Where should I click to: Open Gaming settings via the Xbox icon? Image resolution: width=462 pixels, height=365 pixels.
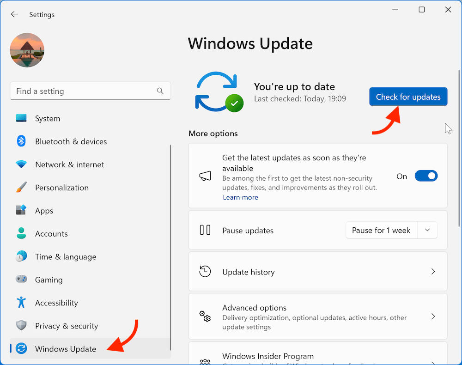tap(21, 280)
